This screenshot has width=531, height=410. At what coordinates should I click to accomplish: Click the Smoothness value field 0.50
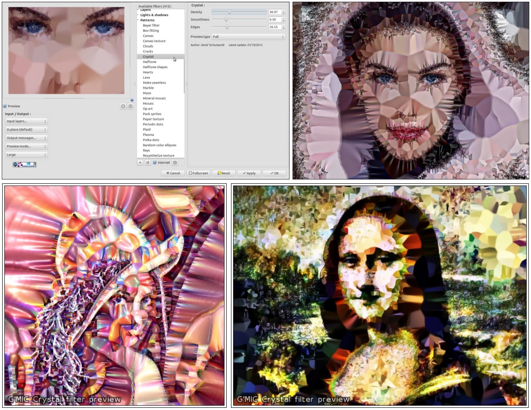pos(275,20)
